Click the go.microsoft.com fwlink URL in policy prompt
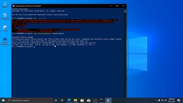The image size is (183, 103). pos(33,43)
